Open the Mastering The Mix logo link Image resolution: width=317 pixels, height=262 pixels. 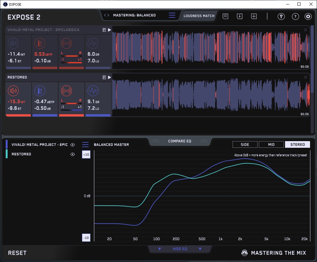274,253
